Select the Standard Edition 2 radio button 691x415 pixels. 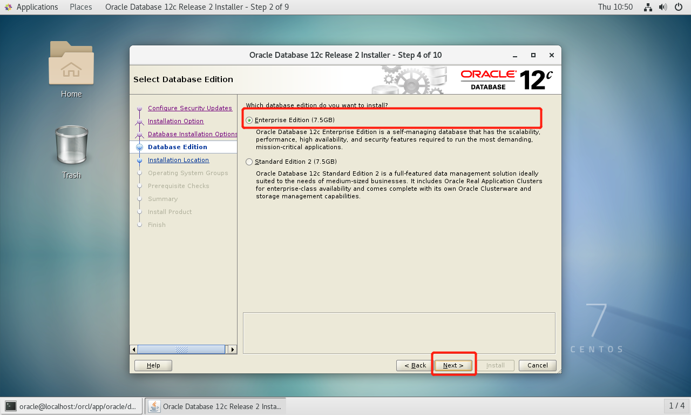249,162
